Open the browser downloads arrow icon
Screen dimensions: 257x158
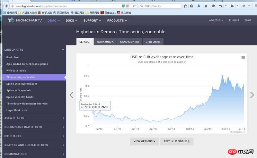click(x=199, y=6)
